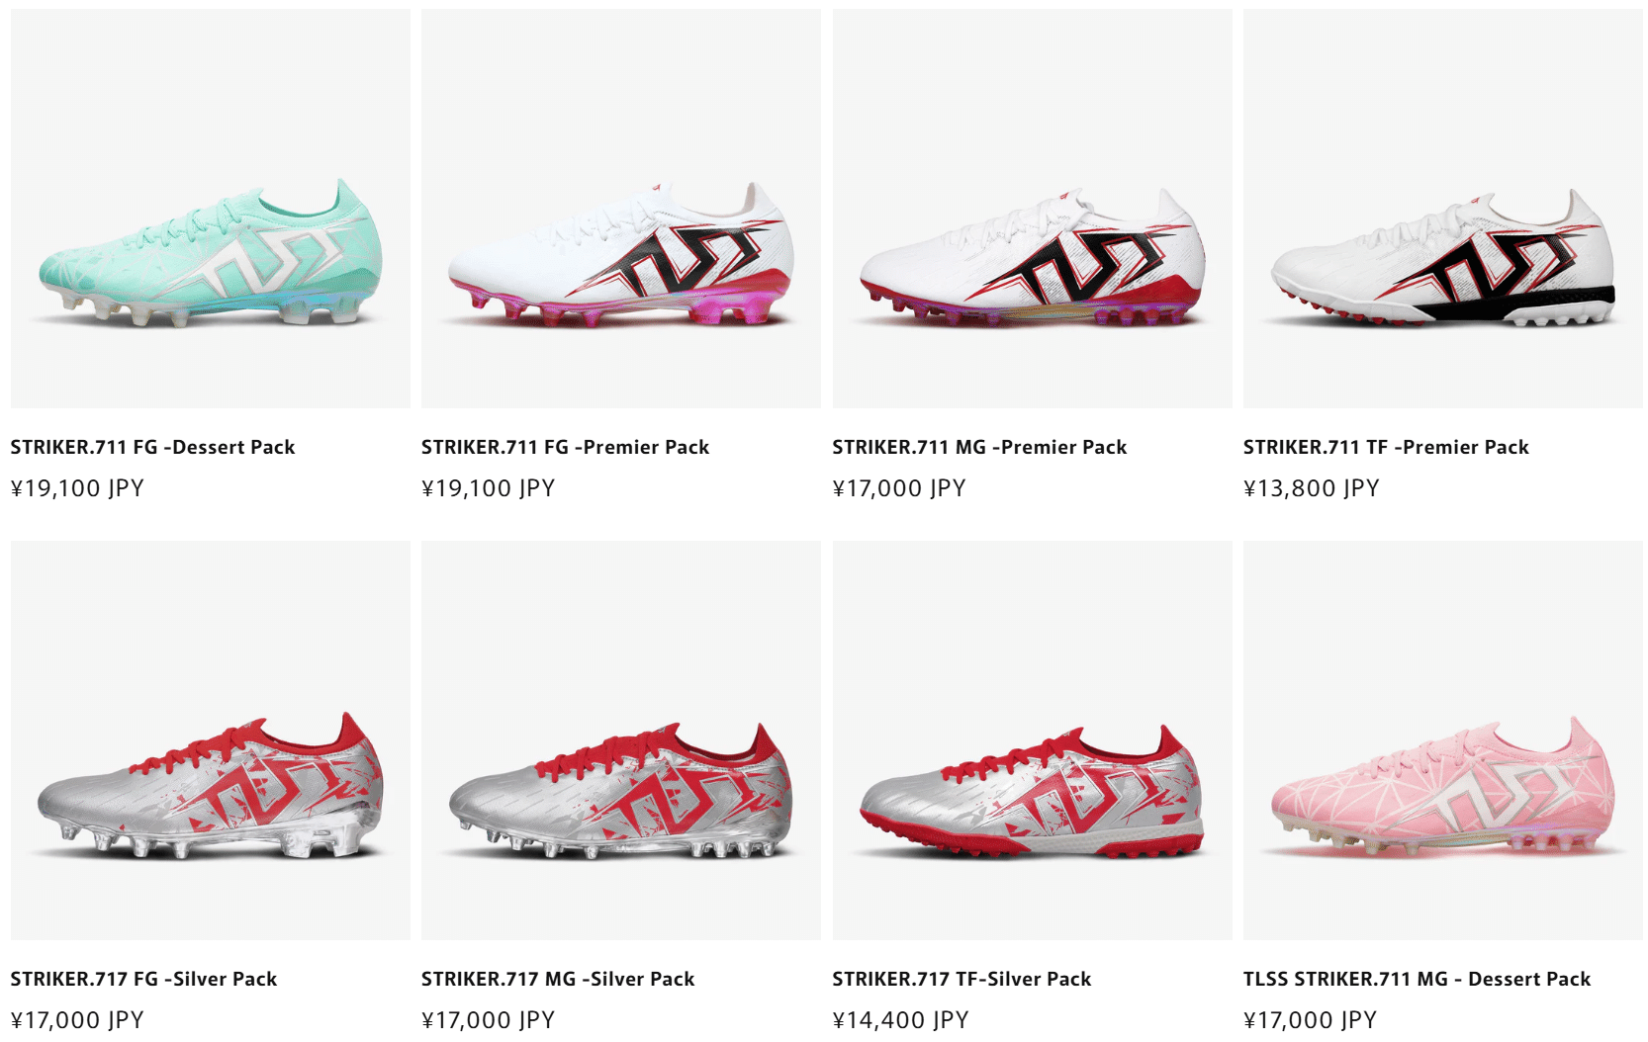Click the STRIKER.711 TF -Premier Pack title
The height and width of the screenshot is (1042, 1648).
point(1386,447)
